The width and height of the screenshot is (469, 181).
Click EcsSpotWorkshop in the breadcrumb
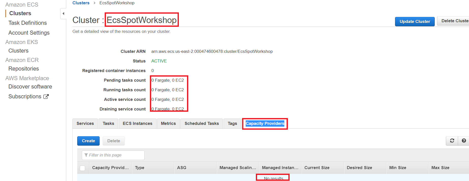(x=117, y=3)
